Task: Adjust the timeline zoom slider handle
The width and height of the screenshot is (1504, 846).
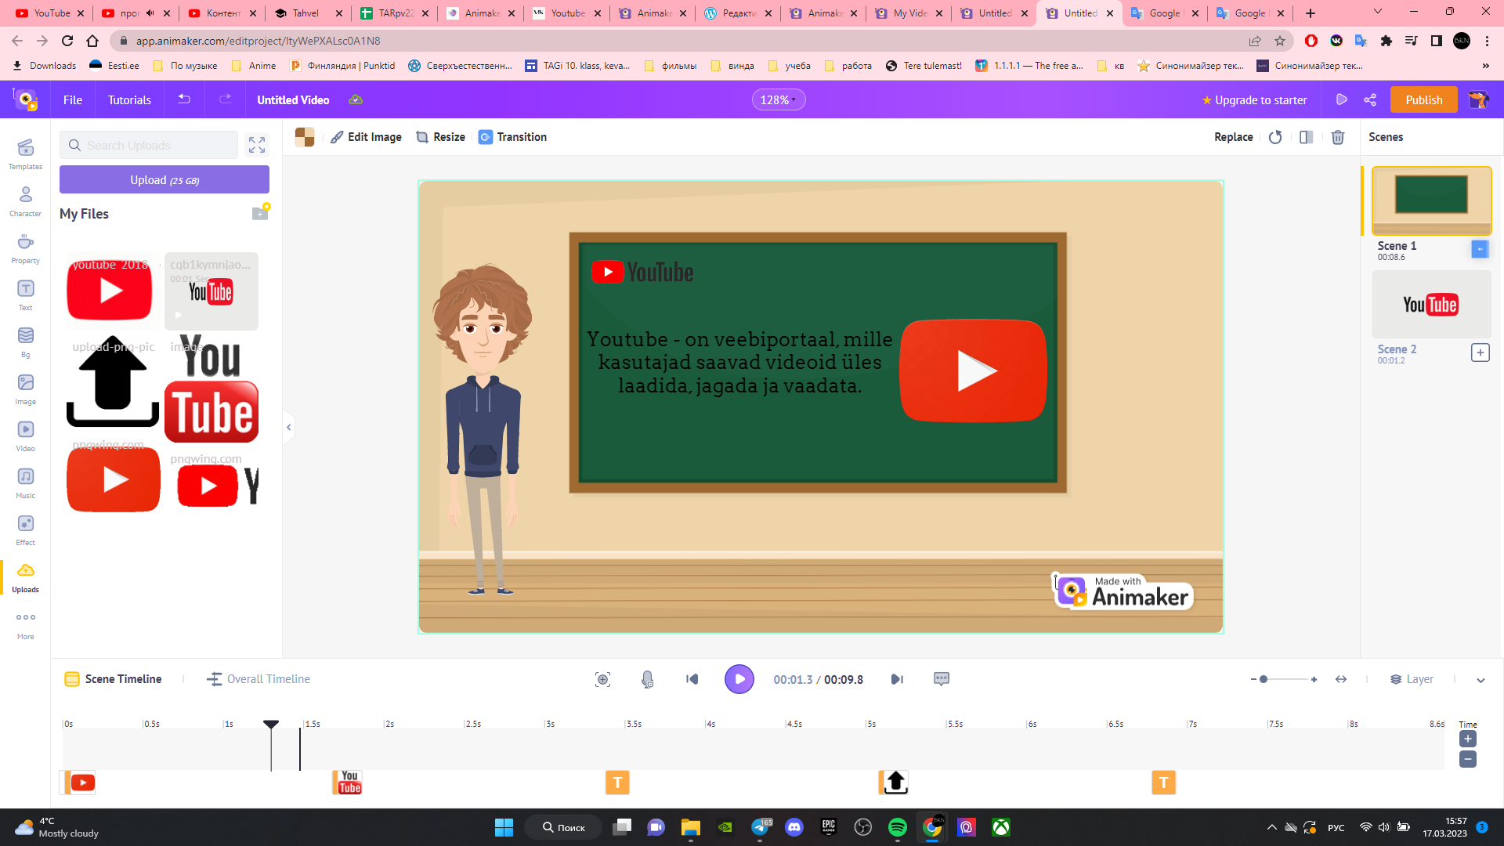Action: [x=1264, y=679]
